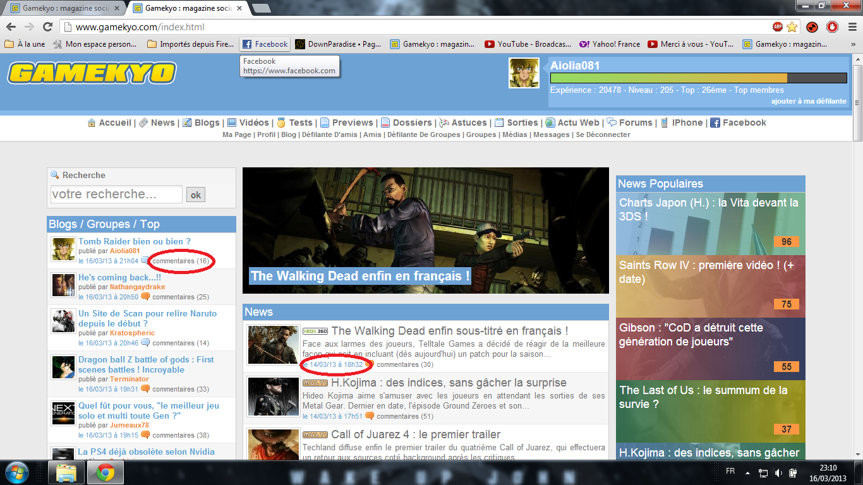Click The Walking Dead featured banner image
This screenshot has height=485, width=863.
tap(426, 231)
